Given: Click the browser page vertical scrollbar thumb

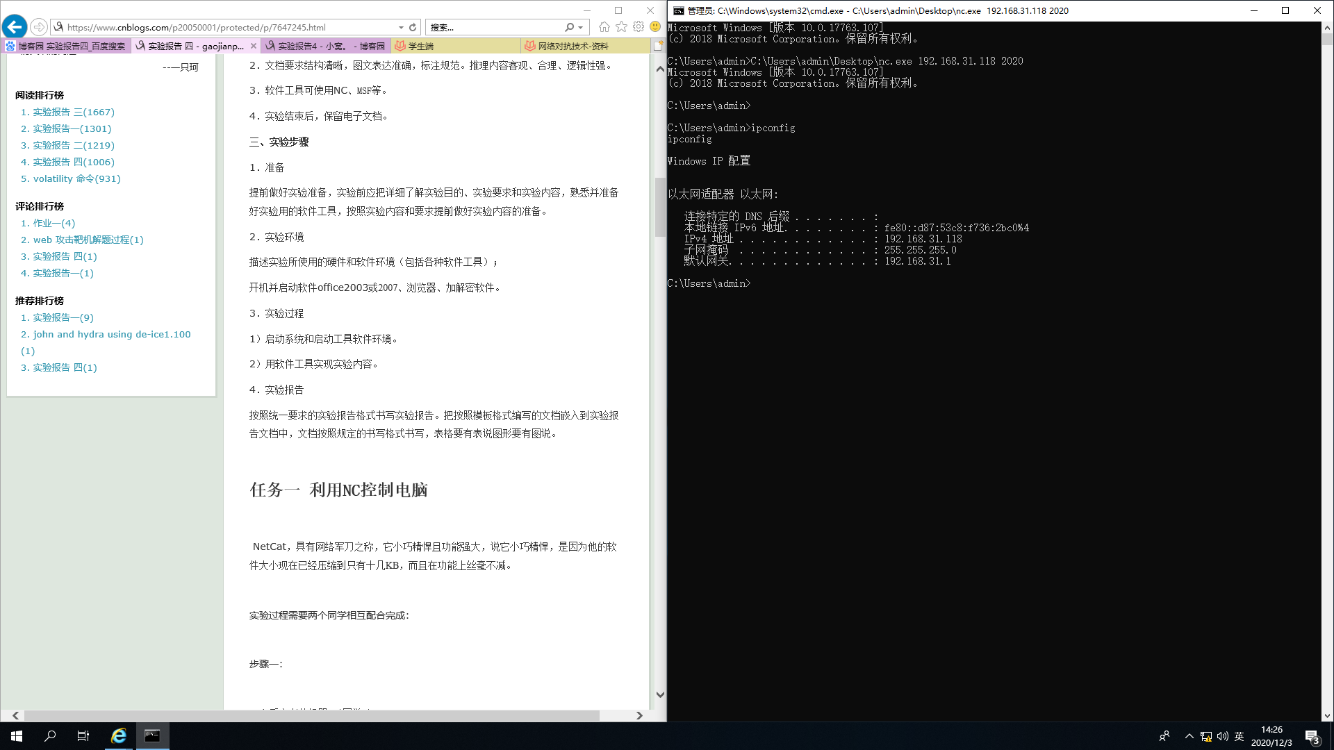Looking at the screenshot, I should pos(660,207).
